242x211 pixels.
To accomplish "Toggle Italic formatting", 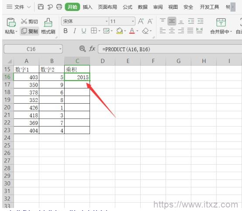I will click(x=75, y=31).
